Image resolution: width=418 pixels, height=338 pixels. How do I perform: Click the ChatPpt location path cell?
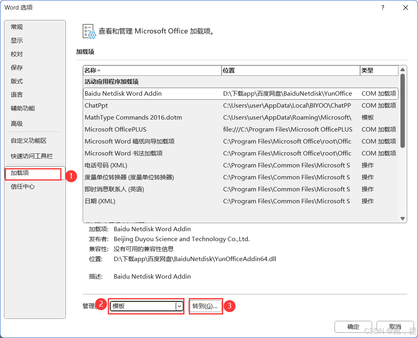point(287,106)
